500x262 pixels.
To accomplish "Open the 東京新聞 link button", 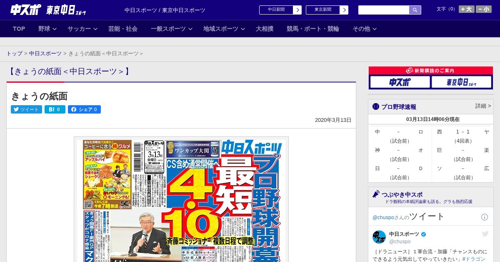I will [322, 10].
